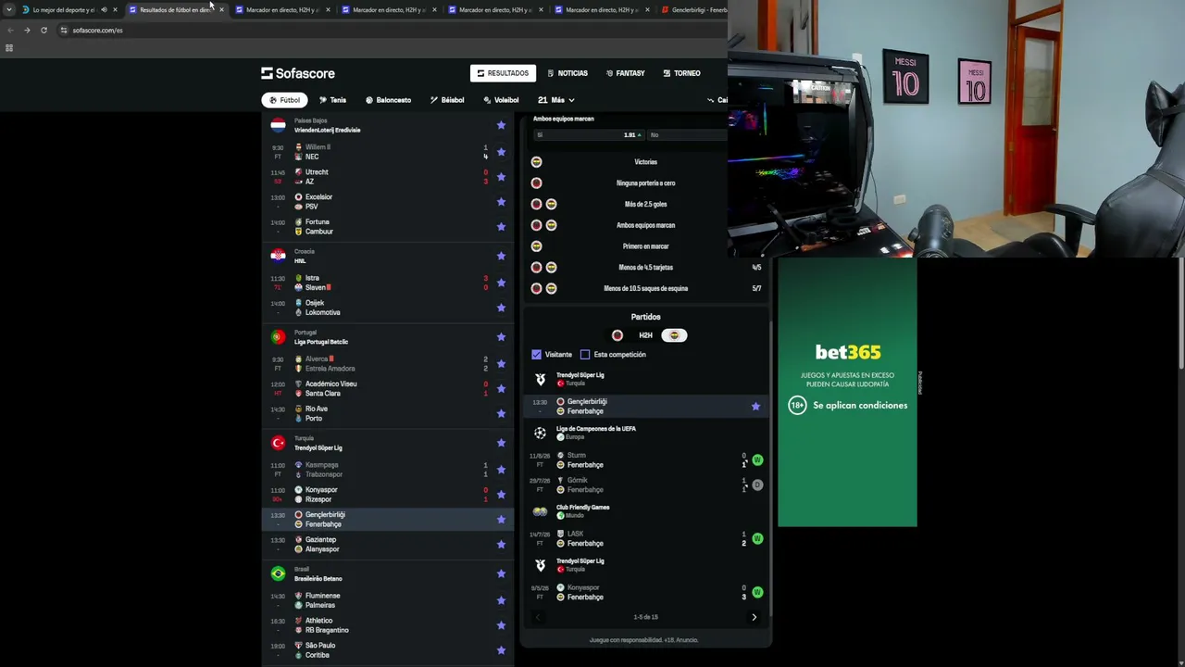Go to the FANTASY section

coord(626,73)
